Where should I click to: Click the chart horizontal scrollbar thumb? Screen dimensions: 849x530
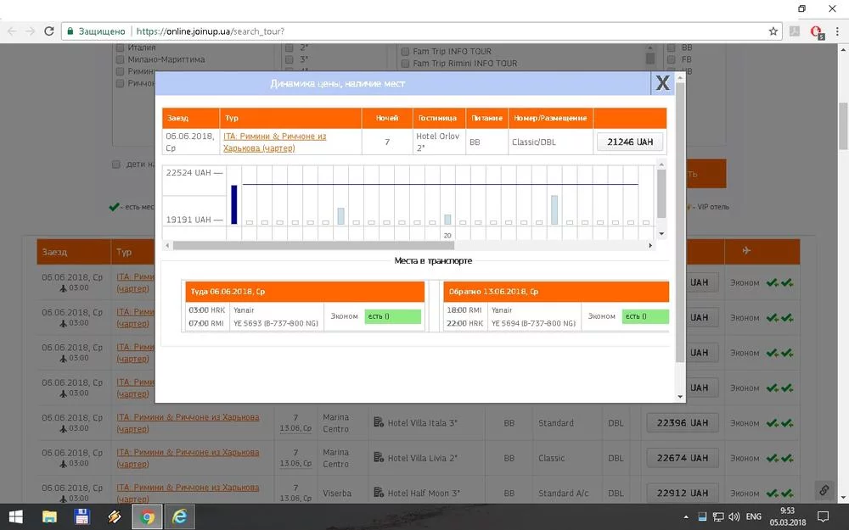[x=313, y=246]
